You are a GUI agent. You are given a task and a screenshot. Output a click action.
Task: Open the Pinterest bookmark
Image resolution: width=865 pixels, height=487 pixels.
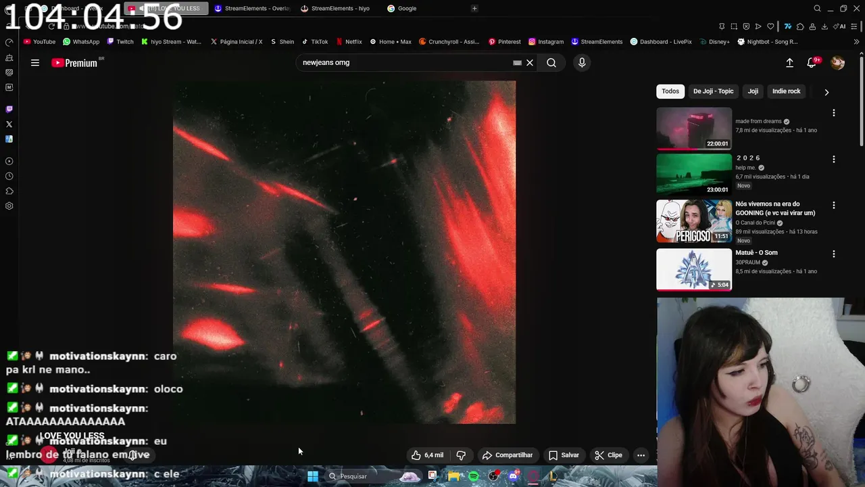pyautogui.click(x=505, y=42)
